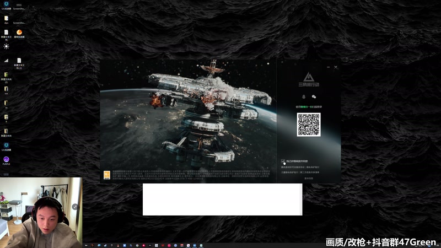Image resolution: width=441 pixels, height=248 pixels.
Task: Click the 版本信息 link in launcher
Action: [309, 178]
